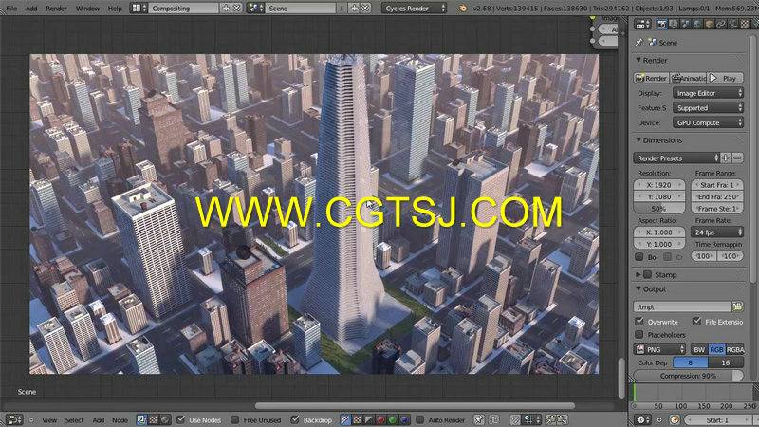The width and height of the screenshot is (759, 427).
Task: Select BW color mode
Action: click(x=699, y=349)
